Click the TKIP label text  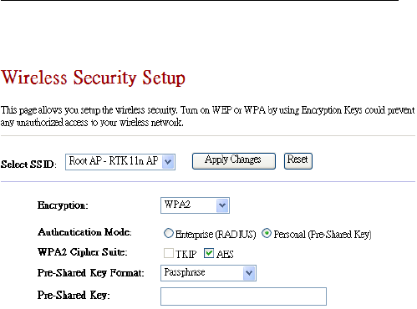(x=186, y=254)
